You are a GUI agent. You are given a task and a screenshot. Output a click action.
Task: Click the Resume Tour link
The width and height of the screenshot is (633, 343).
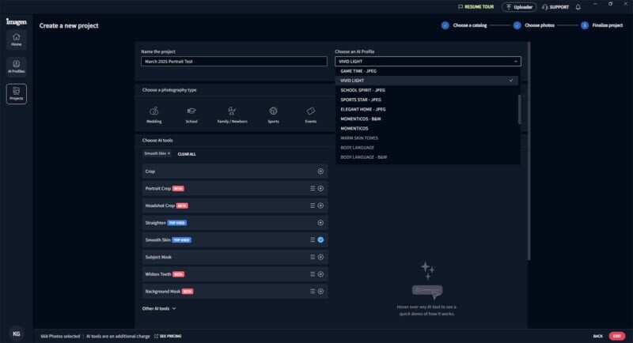pos(477,7)
